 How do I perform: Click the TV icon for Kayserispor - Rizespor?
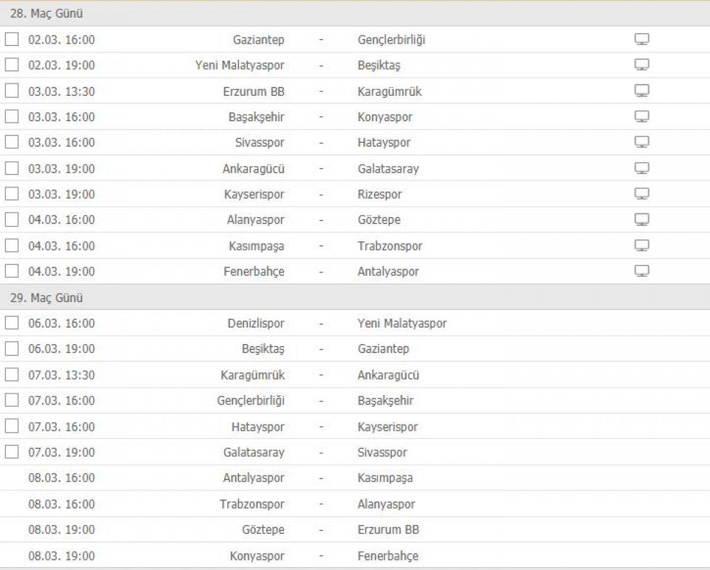642,194
